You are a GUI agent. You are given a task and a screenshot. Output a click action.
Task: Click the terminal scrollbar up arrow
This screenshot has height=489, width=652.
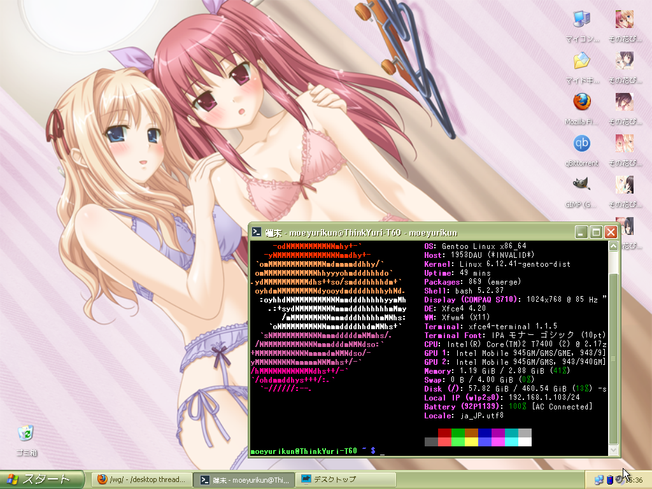613,246
